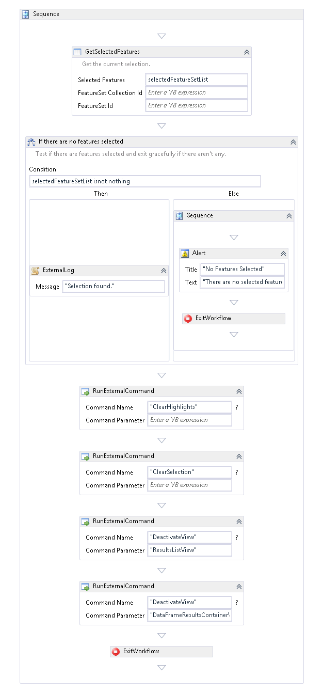Click the GetSelectedFeatures table icon
This screenshot has height=694, width=323.
point(77,52)
